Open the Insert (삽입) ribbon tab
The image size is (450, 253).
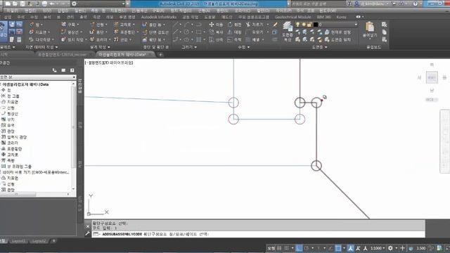tap(8, 17)
